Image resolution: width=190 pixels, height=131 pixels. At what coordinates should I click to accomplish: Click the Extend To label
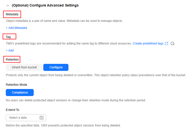coord(13,110)
